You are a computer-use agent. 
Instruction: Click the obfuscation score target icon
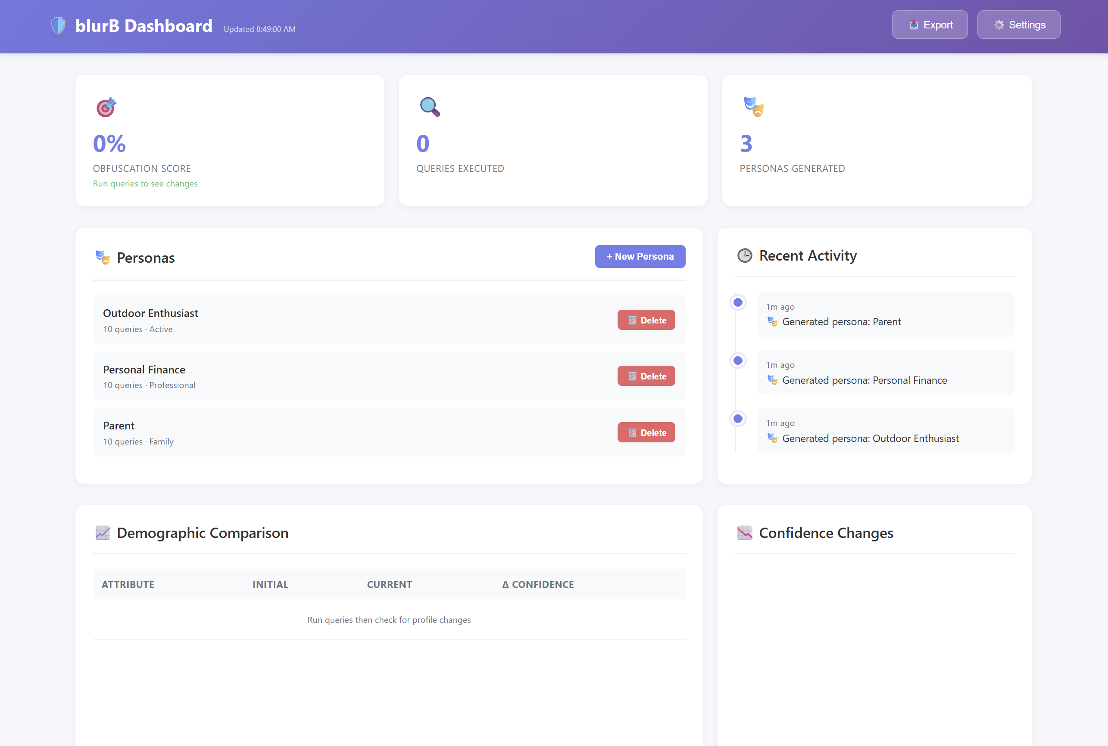(106, 107)
